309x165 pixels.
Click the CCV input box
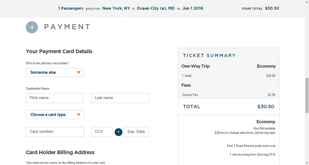pos(101,132)
